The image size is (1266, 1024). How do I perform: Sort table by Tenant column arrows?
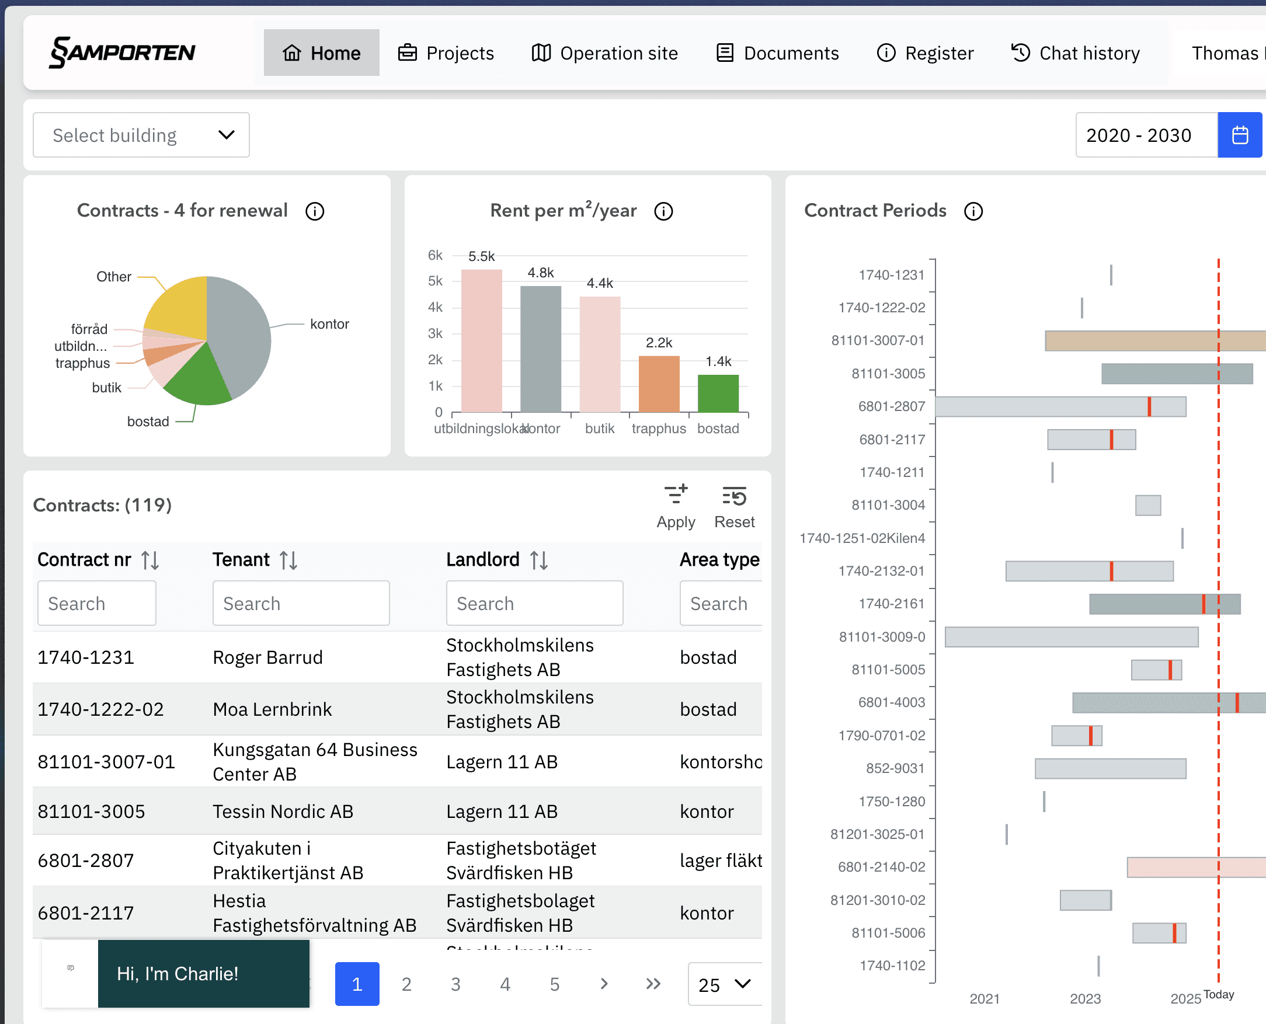click(288, 560)
